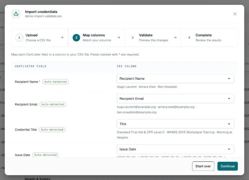Open the Validate step
This screenshot has width=249, height=180.
click(x=153, y=37)
